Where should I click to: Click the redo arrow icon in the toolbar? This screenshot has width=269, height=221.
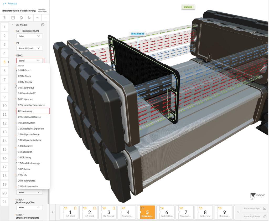pos(45,18)
